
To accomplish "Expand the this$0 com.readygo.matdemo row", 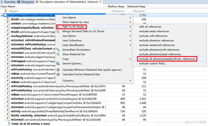I will [x=5, y=19].
